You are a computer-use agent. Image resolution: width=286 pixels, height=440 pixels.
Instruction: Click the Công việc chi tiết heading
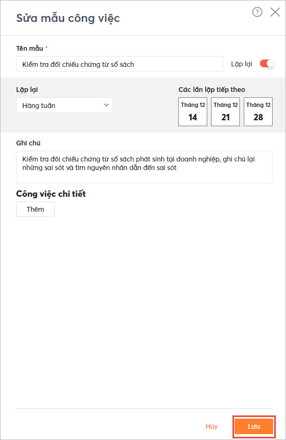pyautogui.click(x=51, y=194)
